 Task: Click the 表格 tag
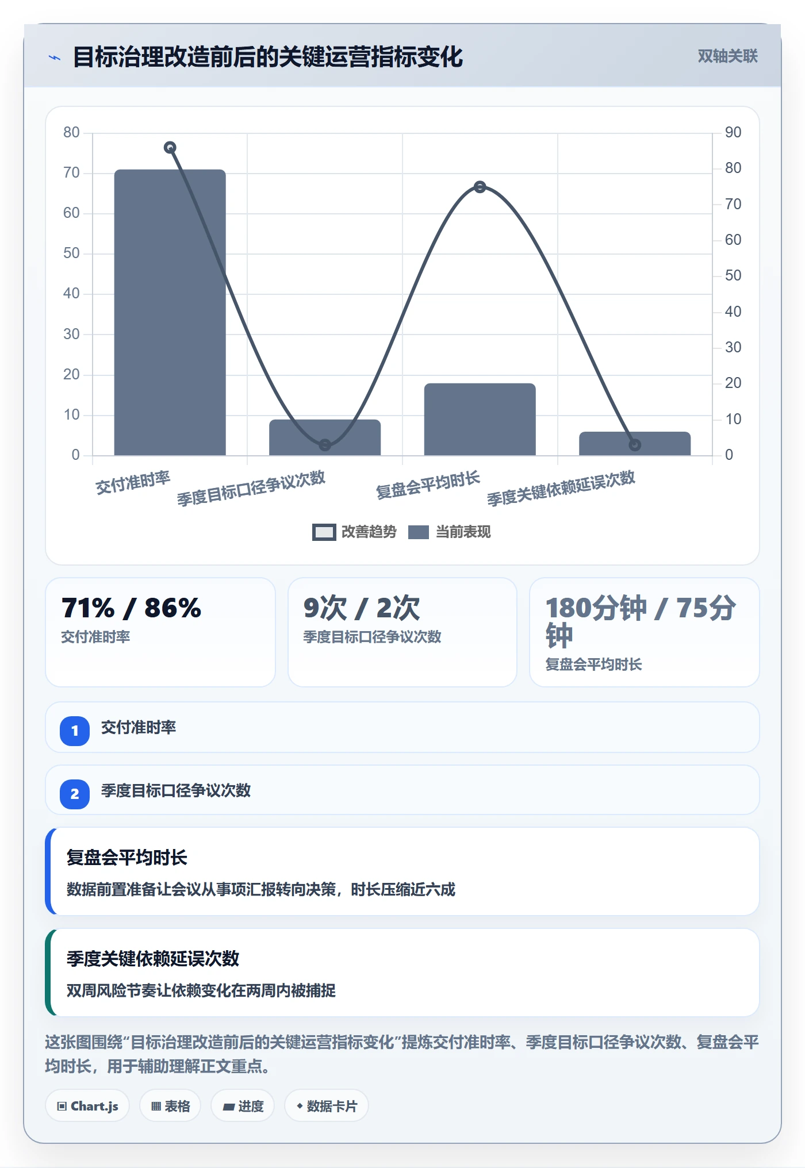point(170,1105)
